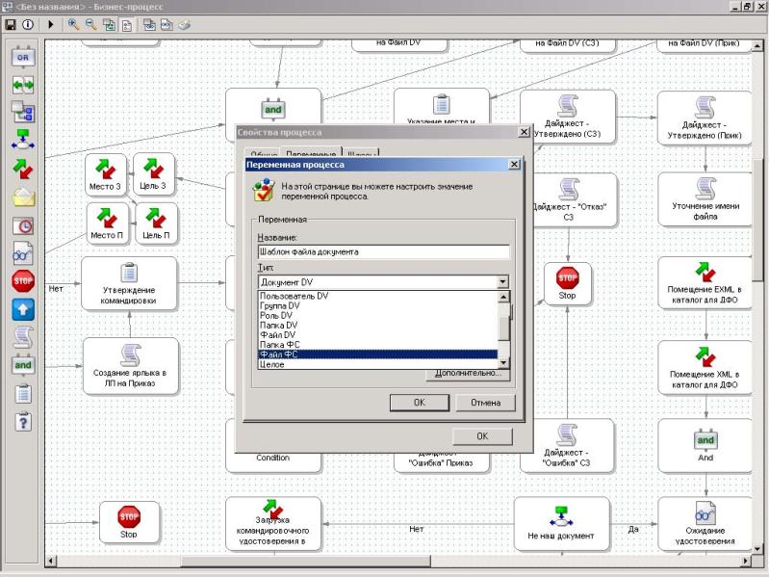
Task: Click the print icon in the toolbar
Action: (x=185, y=24)
